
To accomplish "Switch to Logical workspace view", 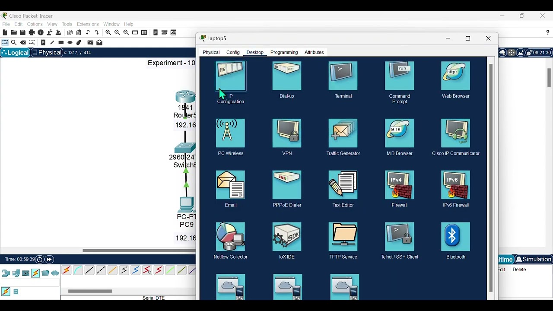I will (15, 53).
